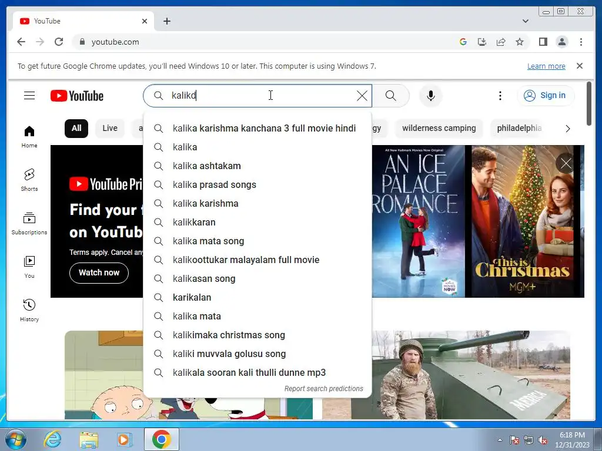This screenshot has width=602, height=451.
Task: Open History in the sidebar
Action: 29,310
